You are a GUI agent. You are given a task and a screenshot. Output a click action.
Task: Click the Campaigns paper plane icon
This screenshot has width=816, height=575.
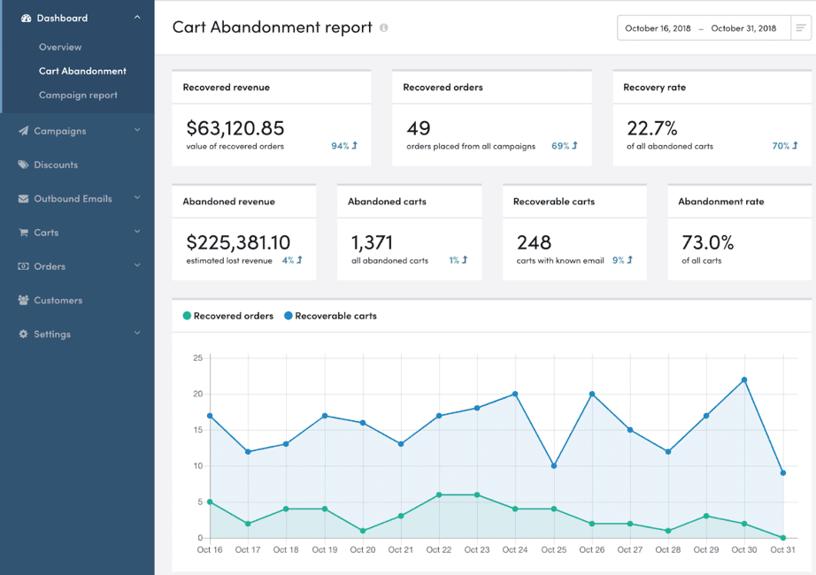pyautogui.click(x=23, y=131)
